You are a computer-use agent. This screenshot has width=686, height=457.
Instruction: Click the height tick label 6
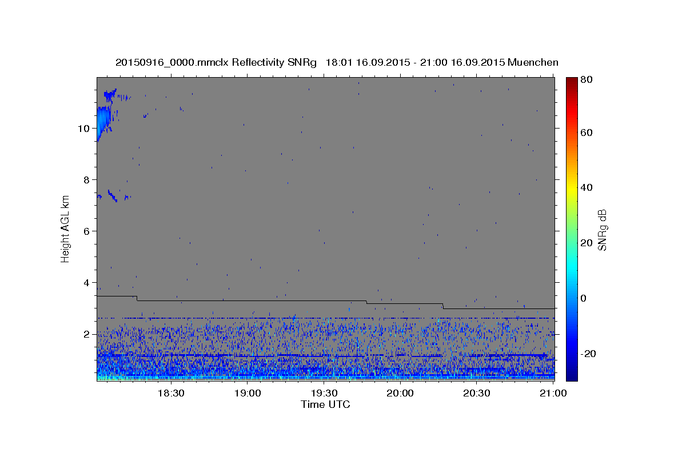(87, 231)
